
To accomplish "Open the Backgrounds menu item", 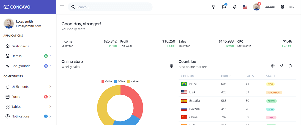I will [x=28, y=66].
